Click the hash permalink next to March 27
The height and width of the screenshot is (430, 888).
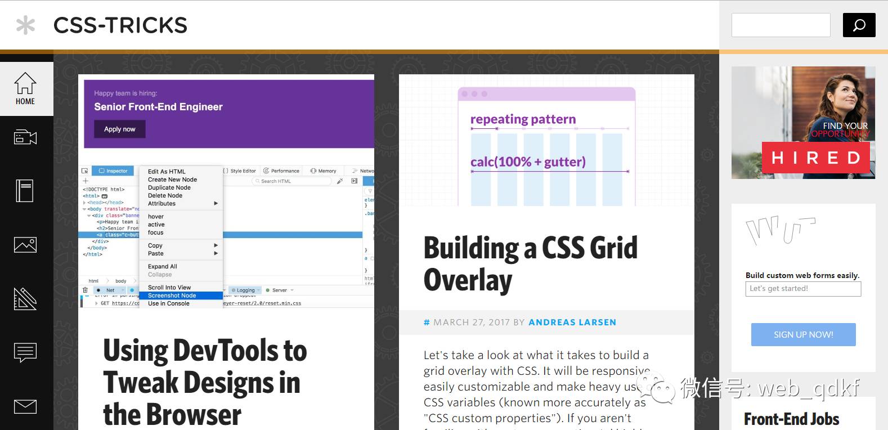coord(427,322)
